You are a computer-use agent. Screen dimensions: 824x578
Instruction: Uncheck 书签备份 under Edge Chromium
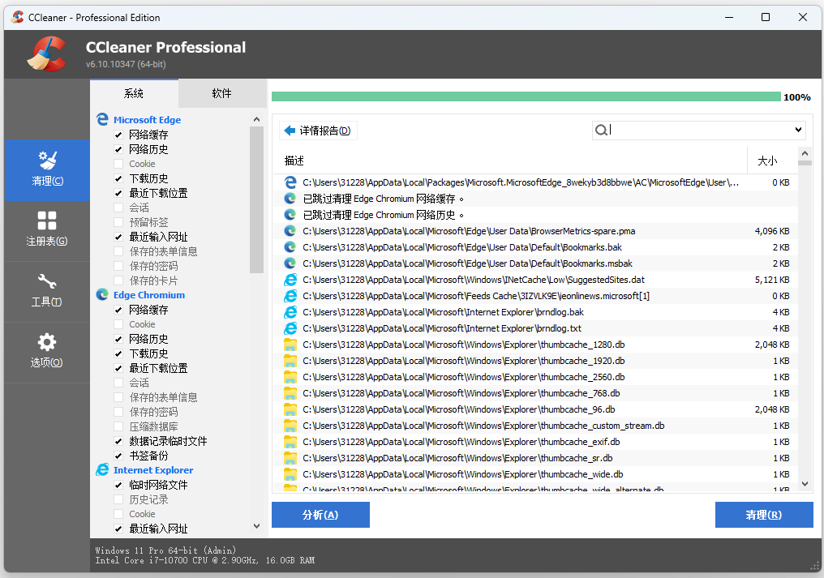pos(118,456)
